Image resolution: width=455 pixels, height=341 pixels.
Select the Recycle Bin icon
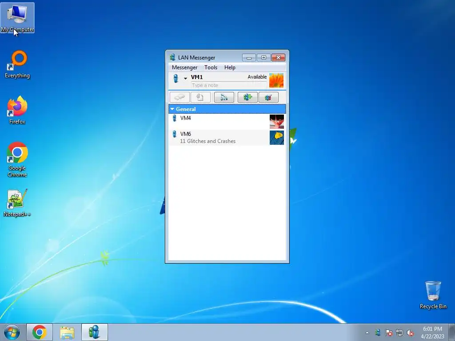433,295
